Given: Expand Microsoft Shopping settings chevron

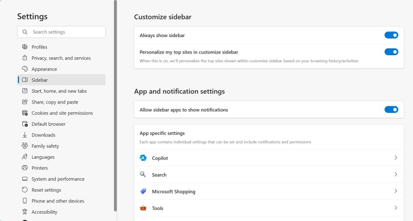Looking at the screenshot, I should tap(395, 191).
